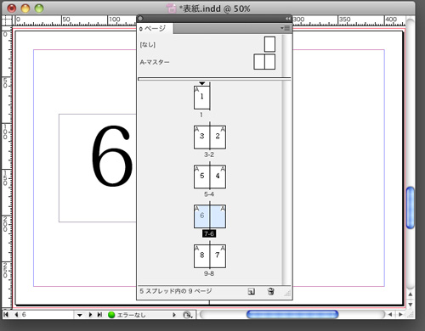Select page 2 thumbnail
This screenshot has width=425, height=331.
(x=218, y=137)
